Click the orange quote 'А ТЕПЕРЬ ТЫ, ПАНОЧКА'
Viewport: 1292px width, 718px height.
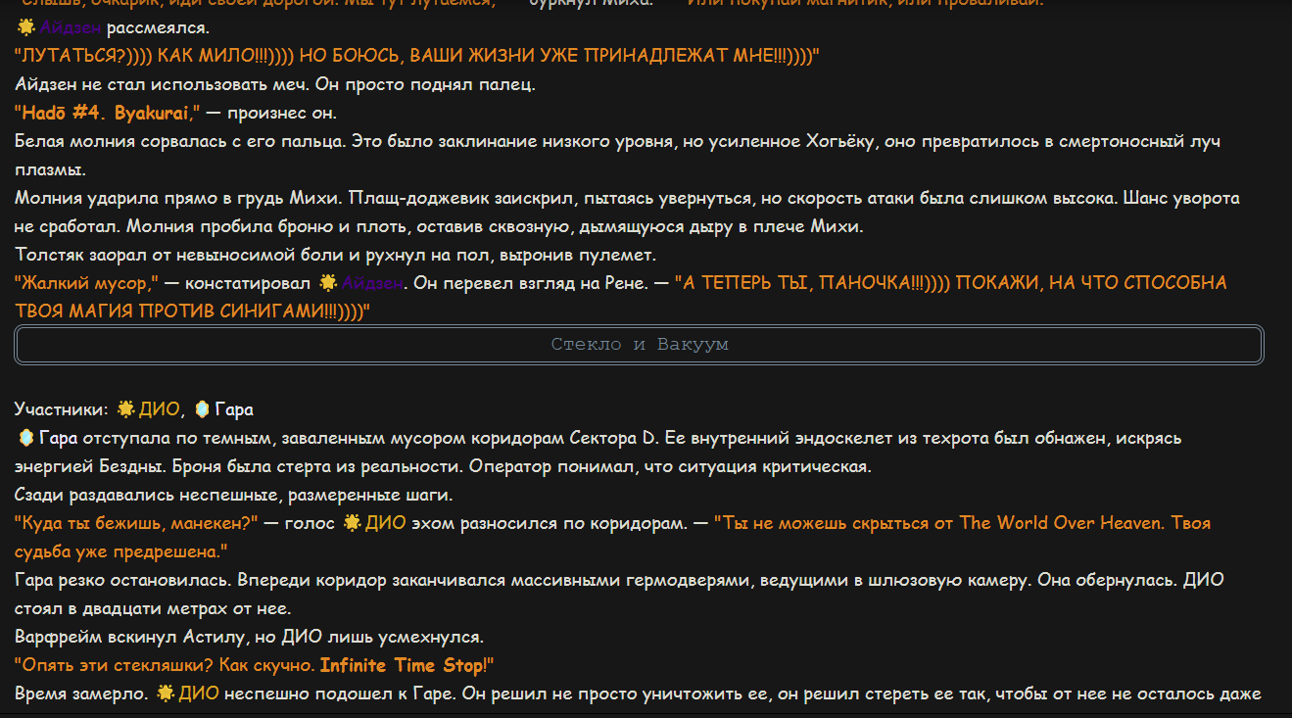click(x=621, y=297)
